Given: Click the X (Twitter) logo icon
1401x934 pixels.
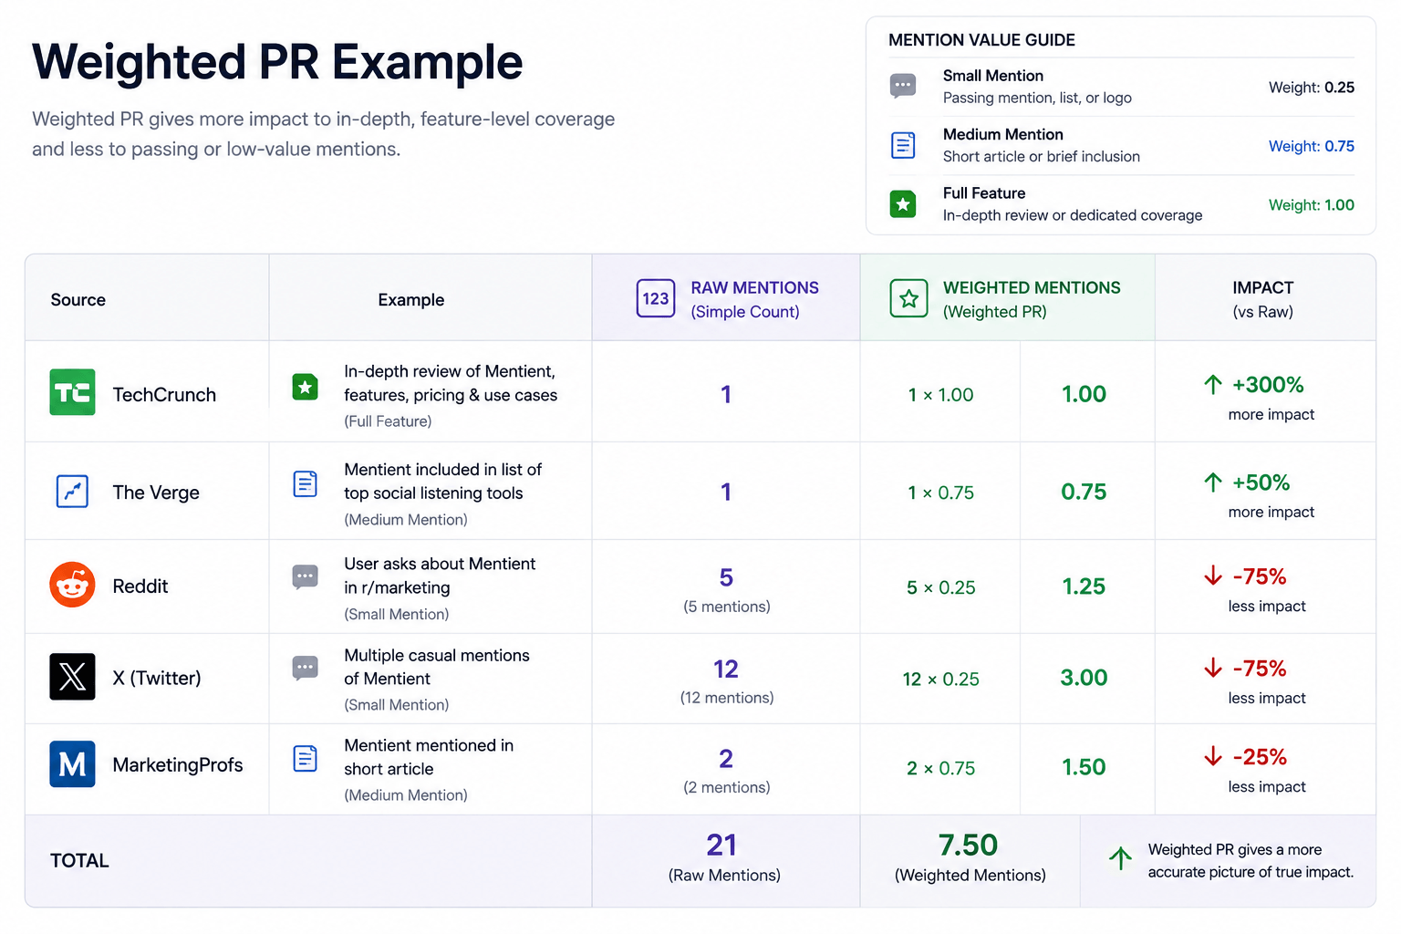Looking at the screenshot, I should coord(72,677).
